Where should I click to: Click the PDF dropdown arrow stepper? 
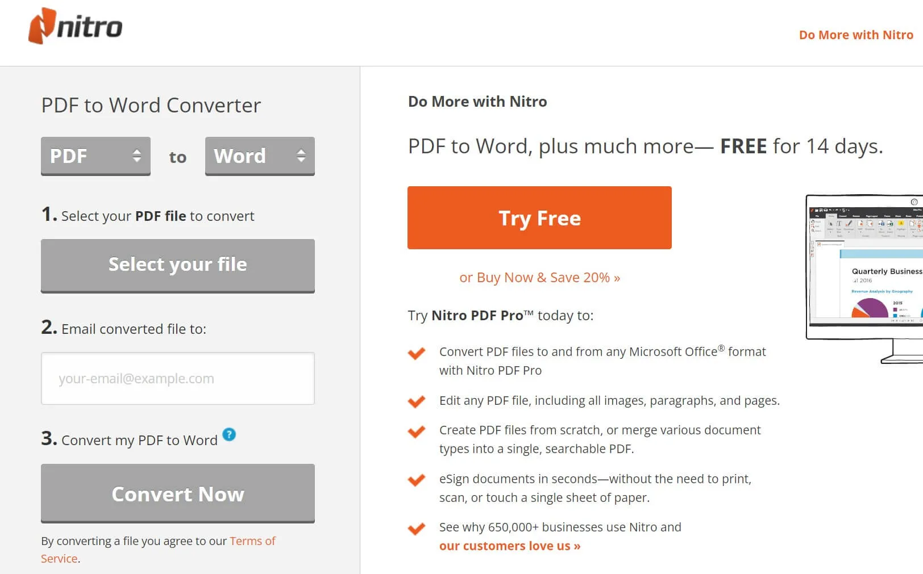[136, 156]
